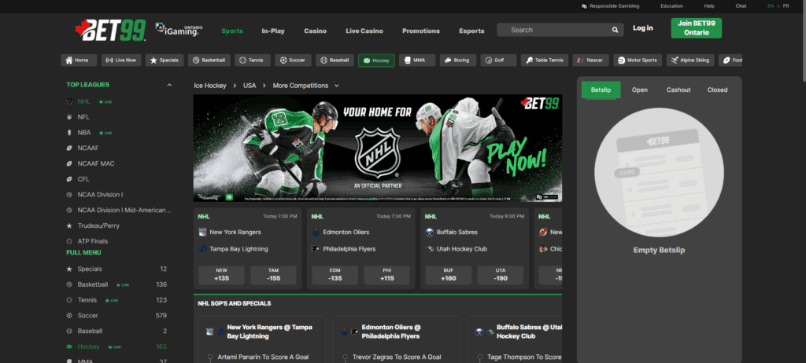Select MMA in sports bar
The width and height of the screenshot is (806, 363).
417,60
